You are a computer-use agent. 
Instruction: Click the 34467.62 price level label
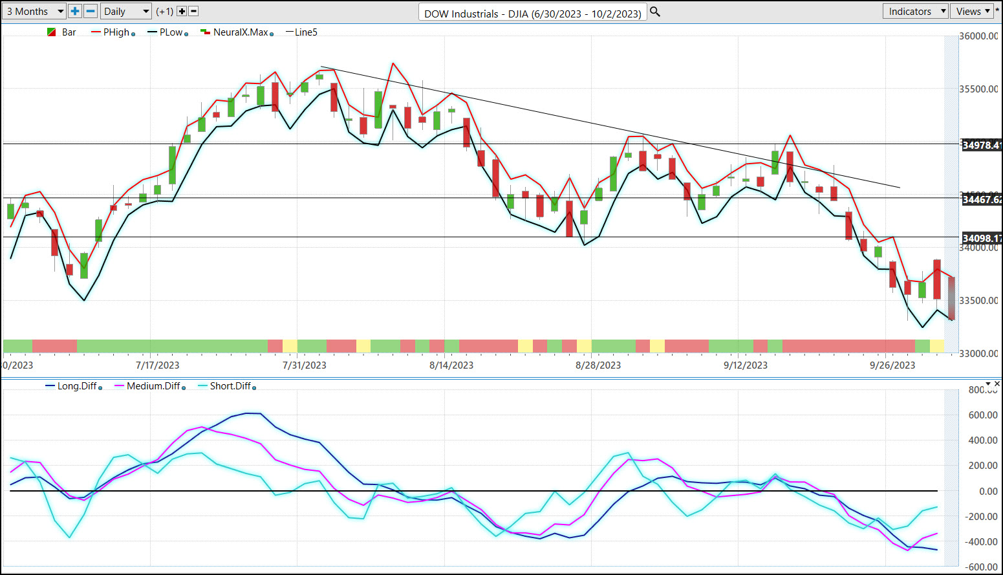pyautogui.click(x=982, y=199)
